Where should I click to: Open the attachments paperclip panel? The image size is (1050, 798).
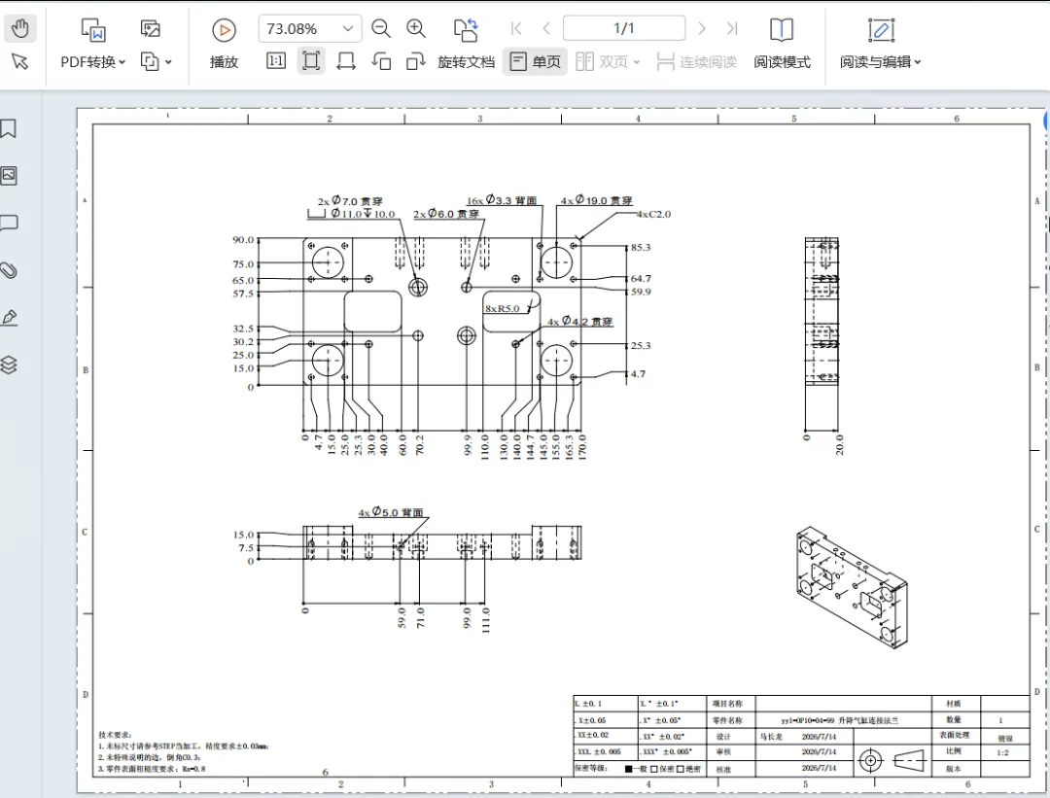pos(9,270)
